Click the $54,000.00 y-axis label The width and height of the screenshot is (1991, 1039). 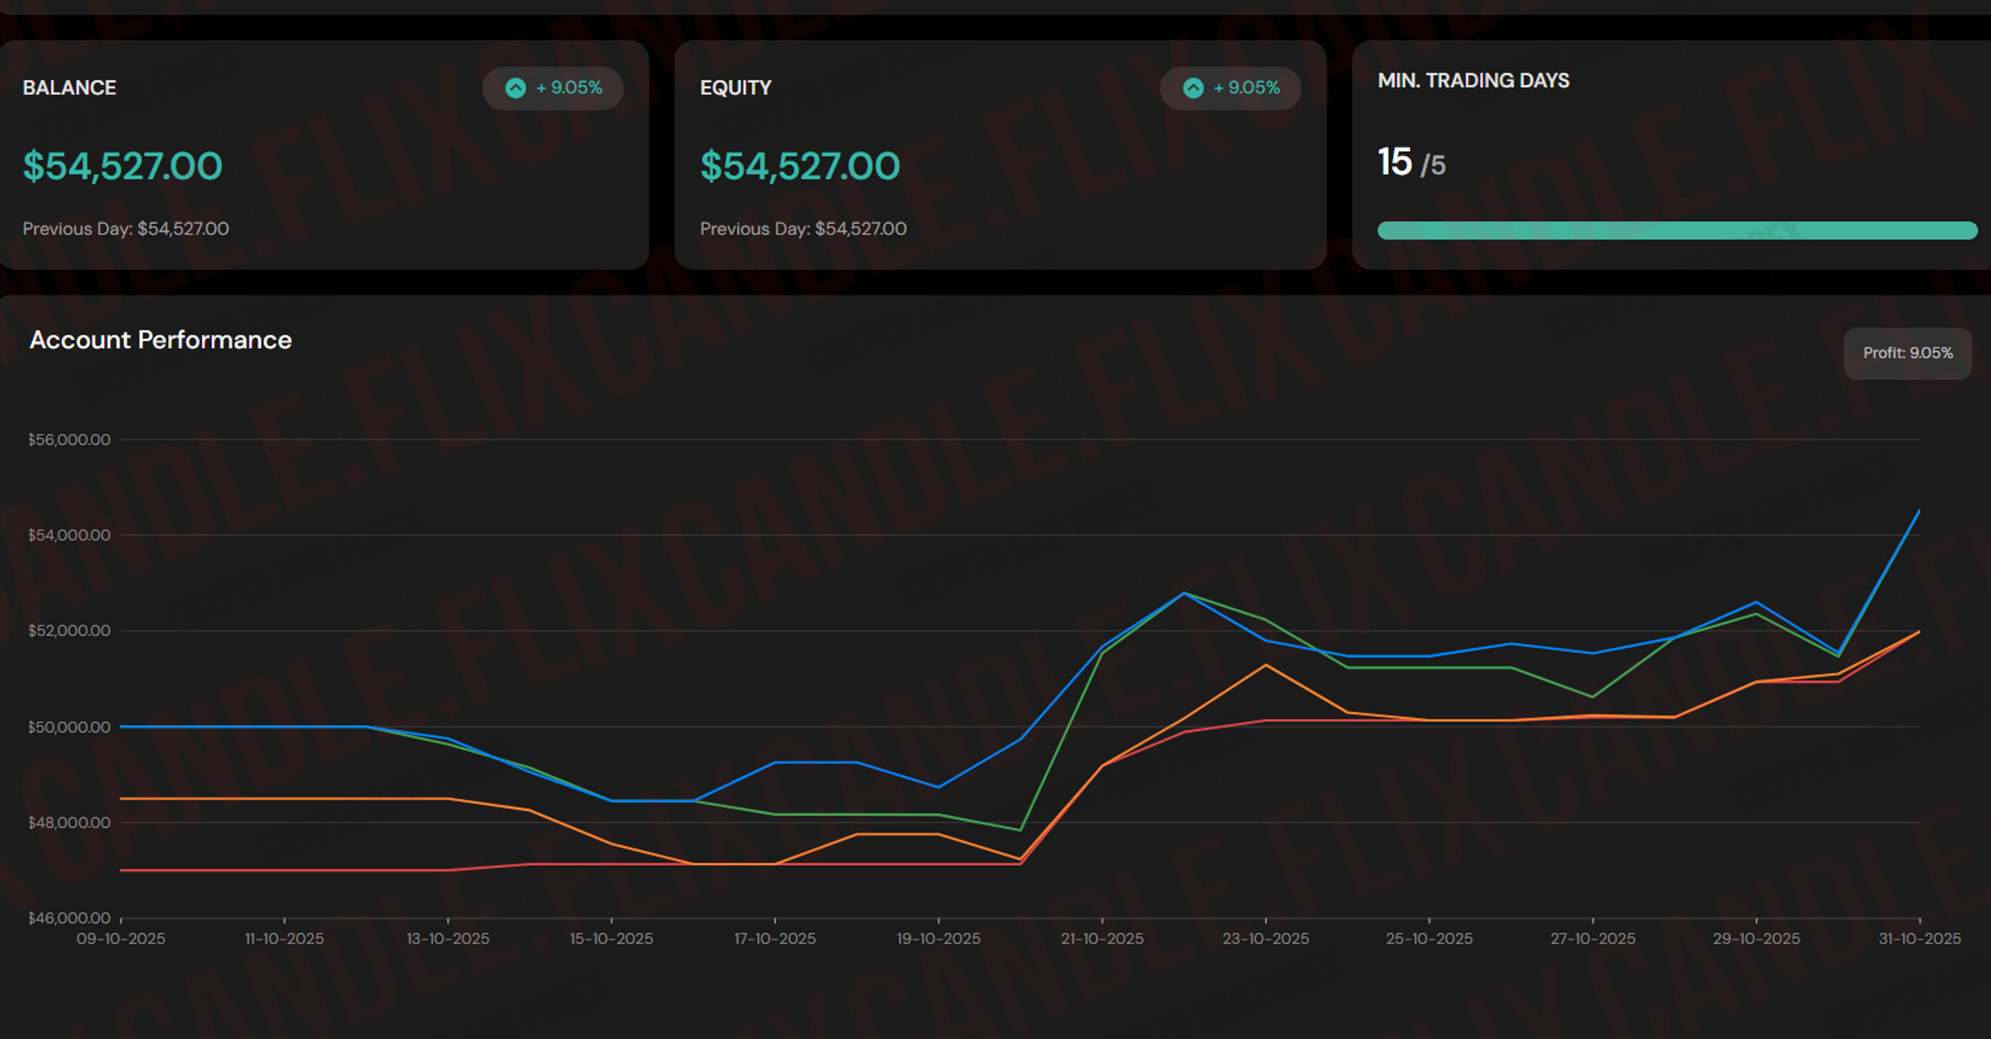click(x=69, y=535)
